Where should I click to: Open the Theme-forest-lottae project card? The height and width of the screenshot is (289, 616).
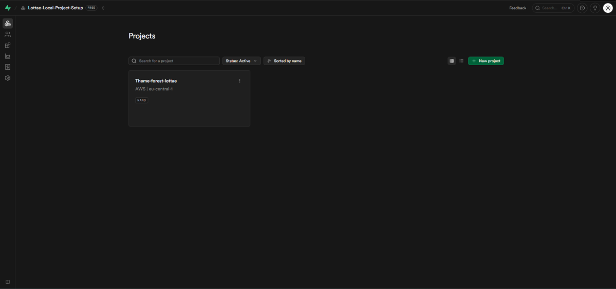click(190, 98)
